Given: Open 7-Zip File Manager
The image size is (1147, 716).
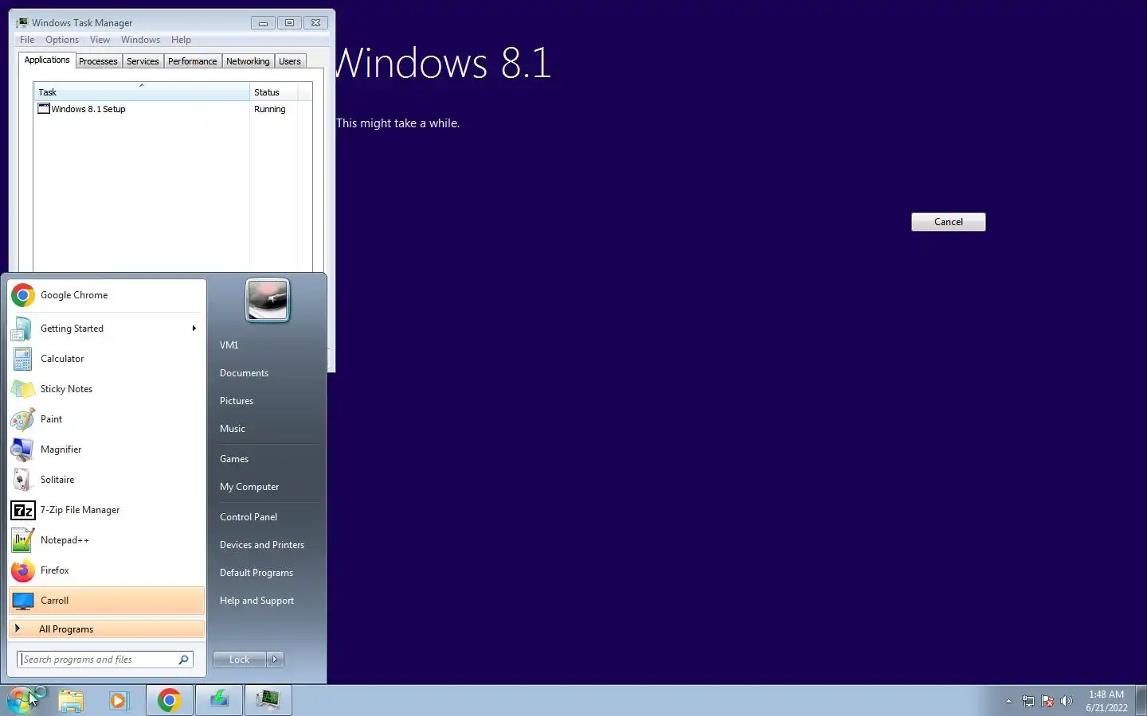Looking at the screenshot, I should click(107, 510).
